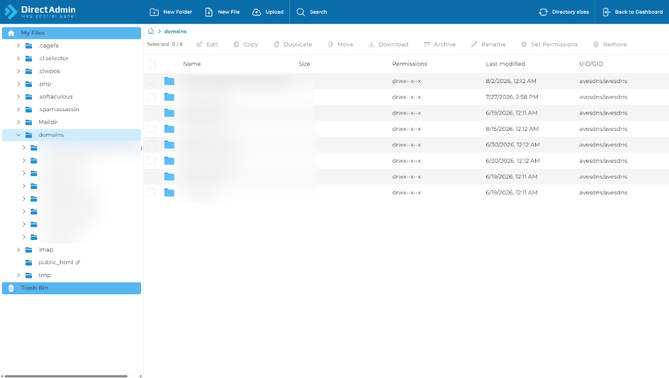
Task: Click the right arrow of sidebar scrollbar
Action: (141, 376)
